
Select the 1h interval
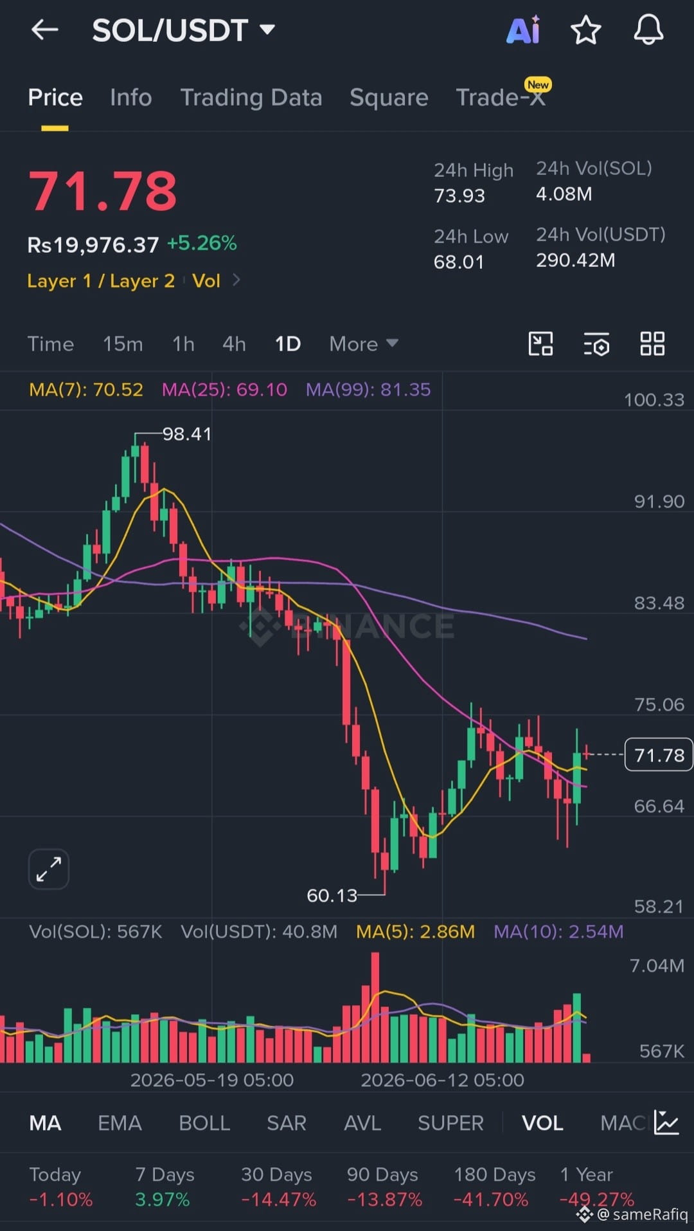tap(183, 344)
